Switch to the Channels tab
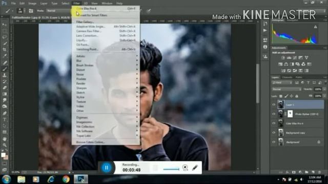The image size is (328, 184). tap(287, 77)
